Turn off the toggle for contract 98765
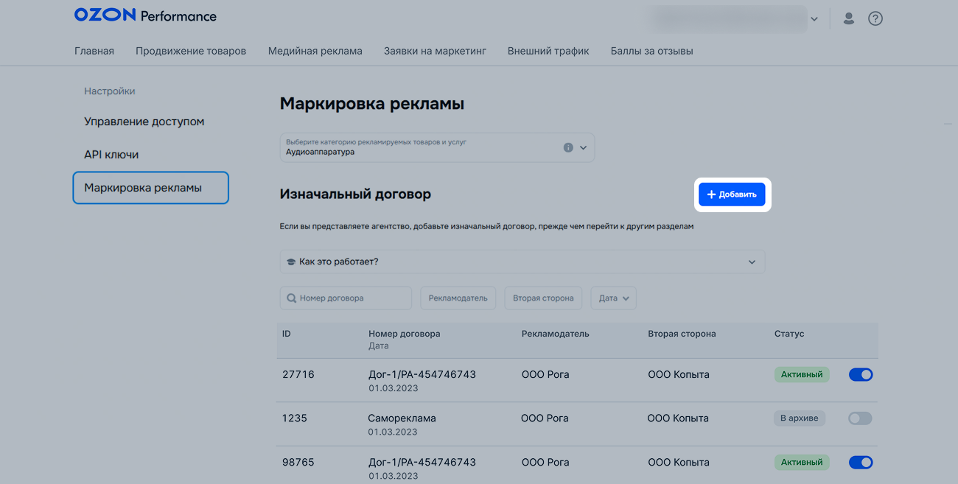This screenshot has width=958, height=484. tap(860, 463)
